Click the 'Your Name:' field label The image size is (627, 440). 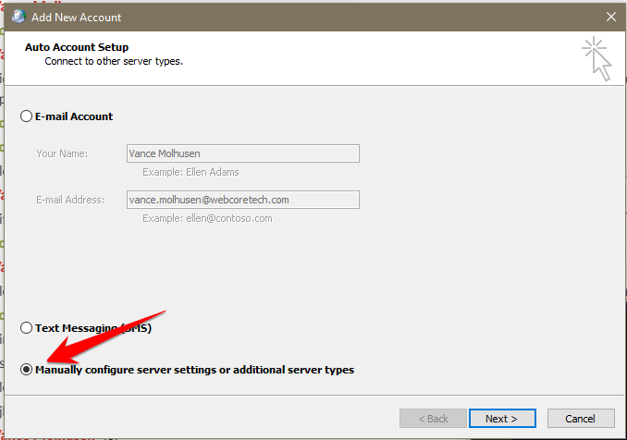[62, 153]
